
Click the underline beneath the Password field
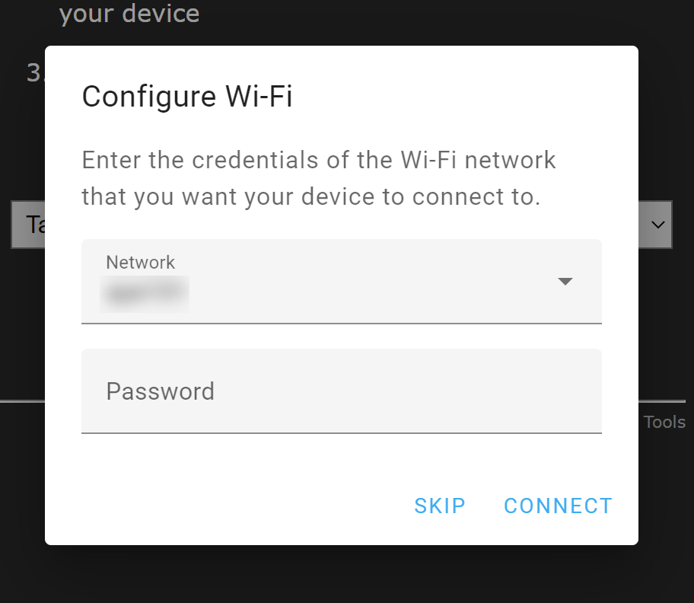341,434
